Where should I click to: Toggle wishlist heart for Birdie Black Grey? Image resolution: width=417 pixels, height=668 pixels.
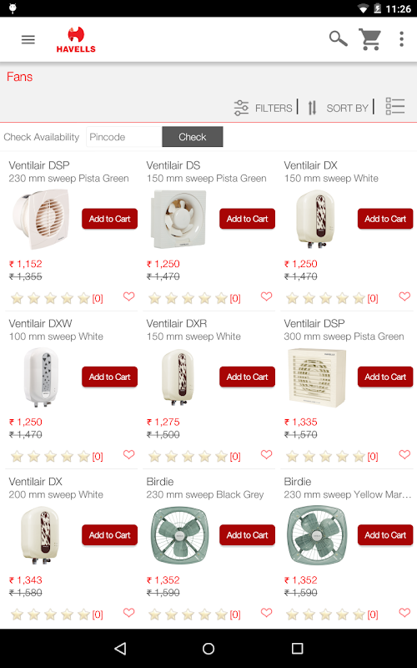click(266, 612)
